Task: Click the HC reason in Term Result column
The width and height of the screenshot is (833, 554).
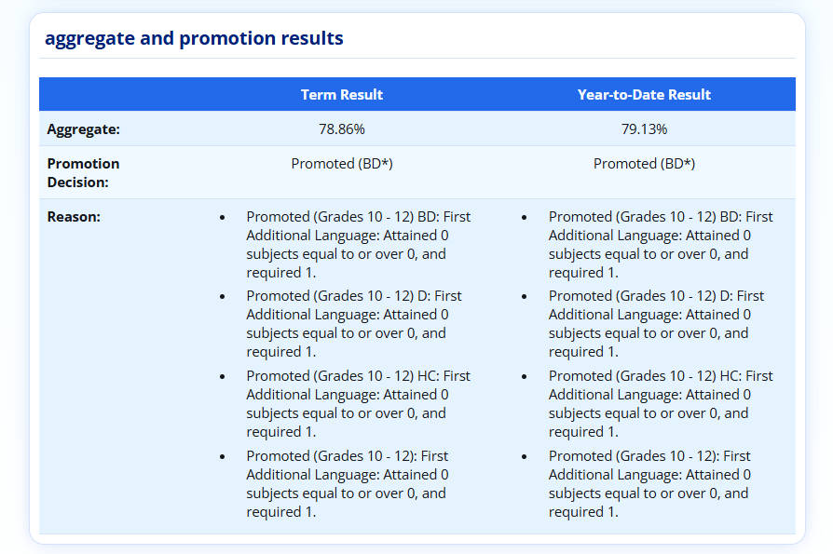Action: [x=358, y=403]
